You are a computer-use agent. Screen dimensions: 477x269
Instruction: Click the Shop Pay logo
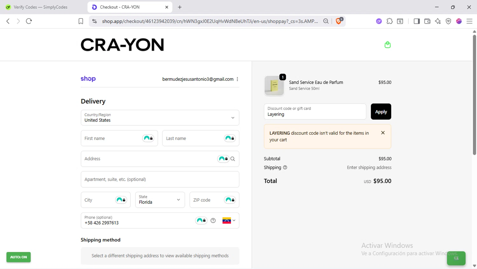click(x=88, y=79)
